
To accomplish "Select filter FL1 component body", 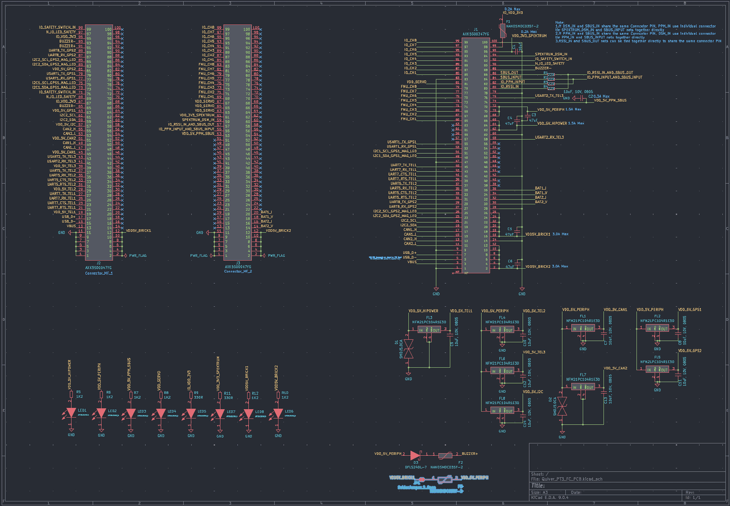I will click(583, 329).
